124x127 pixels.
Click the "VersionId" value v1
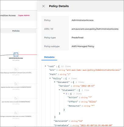[x=80, y=121]
